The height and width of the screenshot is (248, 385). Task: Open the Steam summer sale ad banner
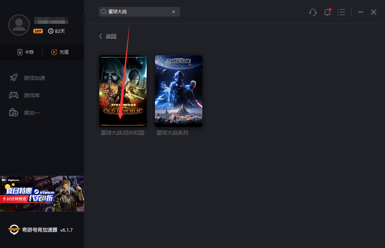coord(42,194)
